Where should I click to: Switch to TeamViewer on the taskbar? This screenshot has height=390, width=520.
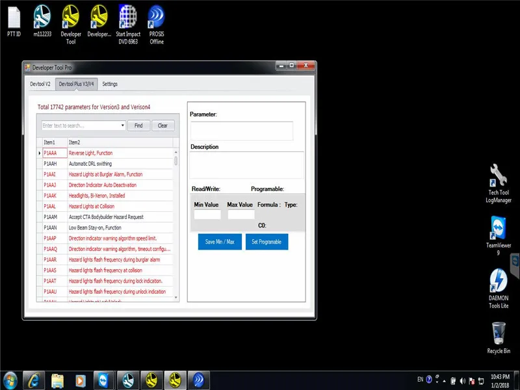pyautogui.click(x=104, y=380)
